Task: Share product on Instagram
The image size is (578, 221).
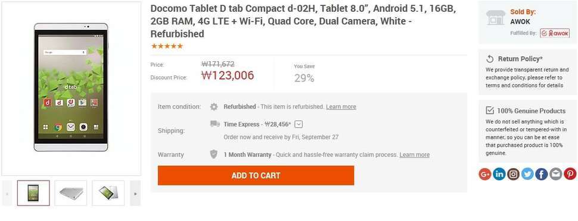Action: pyautogui.click(x=513, y=173)
